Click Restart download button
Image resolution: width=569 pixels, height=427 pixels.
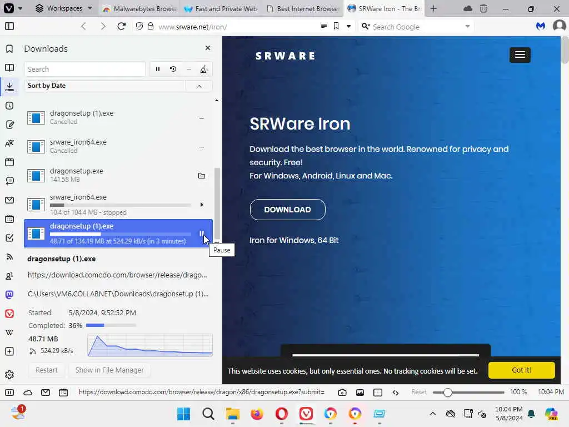point(47,370)
